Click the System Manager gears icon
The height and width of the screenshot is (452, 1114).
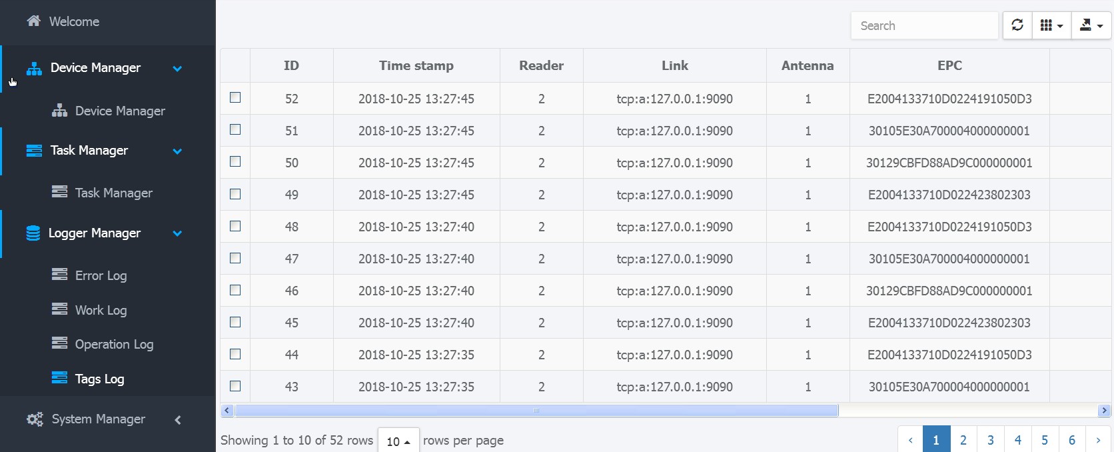tap(35, 419)
